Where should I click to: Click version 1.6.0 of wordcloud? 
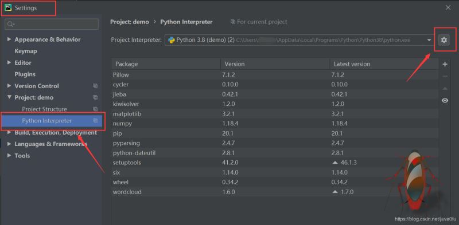pyautogui.click(x=228, y=192)
